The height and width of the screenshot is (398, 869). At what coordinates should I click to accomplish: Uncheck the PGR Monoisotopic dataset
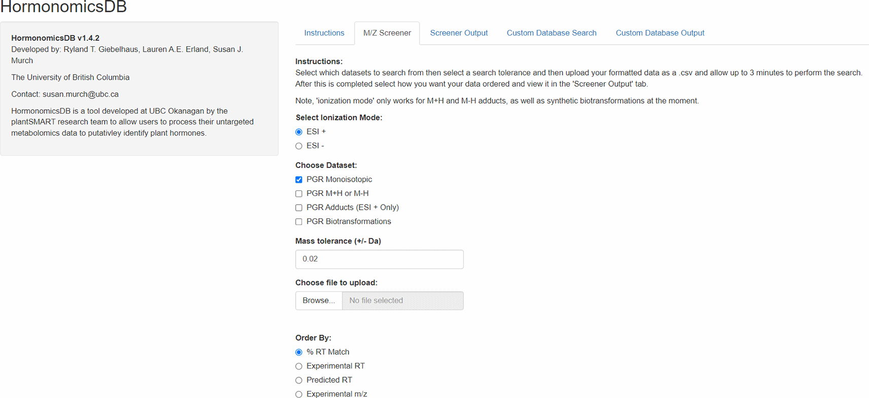(x=299, y=180)
